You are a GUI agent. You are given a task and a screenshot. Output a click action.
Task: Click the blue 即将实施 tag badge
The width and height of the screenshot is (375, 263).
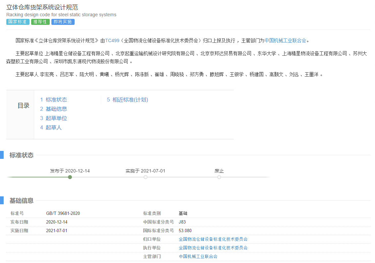point(63,22)
